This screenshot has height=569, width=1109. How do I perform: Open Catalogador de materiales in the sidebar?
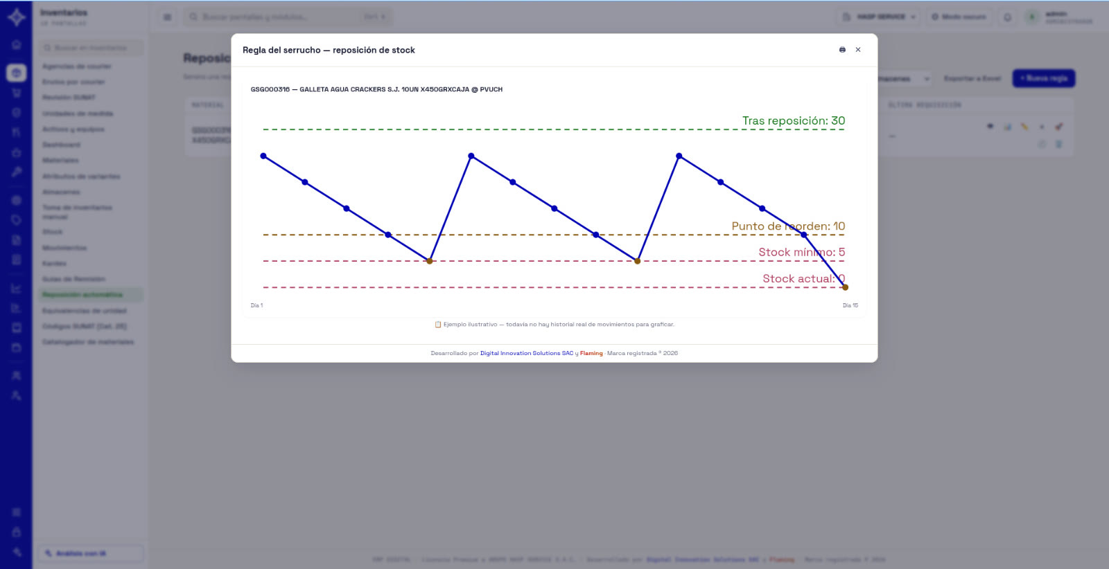(88, 342)
